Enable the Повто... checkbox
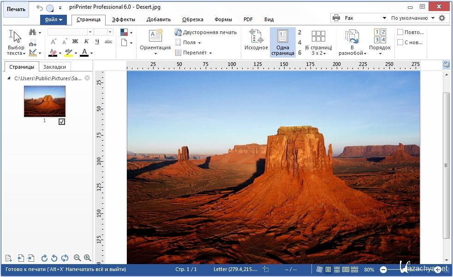 coord(400,32)
